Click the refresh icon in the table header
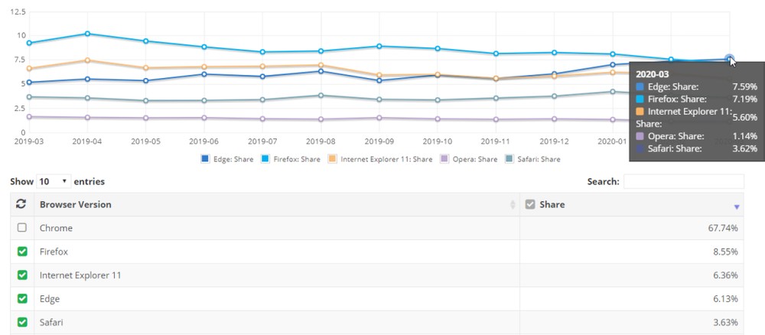Image resolution: width=765 pixels, height=335 pixels. click(x=21, y=205)
